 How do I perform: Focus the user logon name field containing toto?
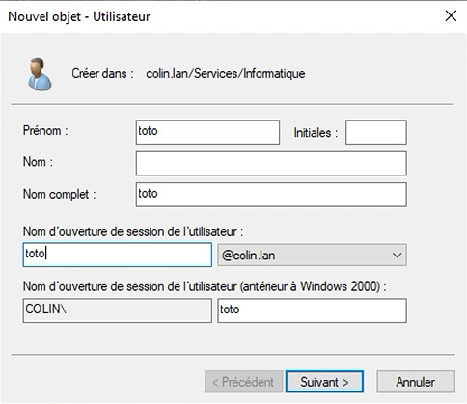[118, 255]
